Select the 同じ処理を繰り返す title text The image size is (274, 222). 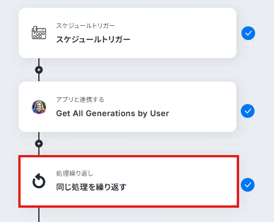91,187
